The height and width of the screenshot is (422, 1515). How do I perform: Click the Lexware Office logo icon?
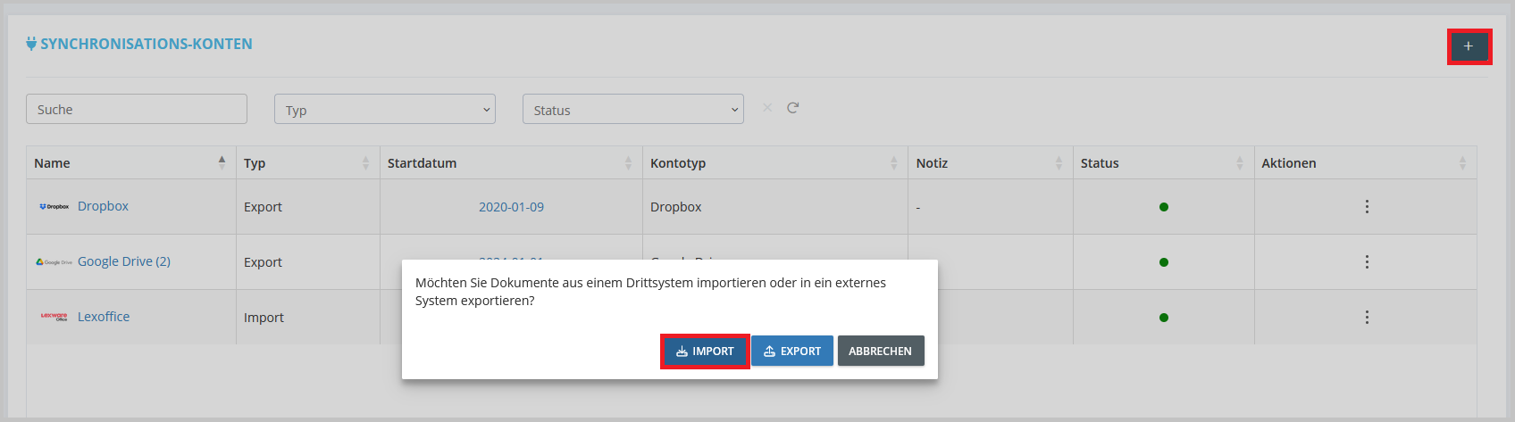click(54, 317)
